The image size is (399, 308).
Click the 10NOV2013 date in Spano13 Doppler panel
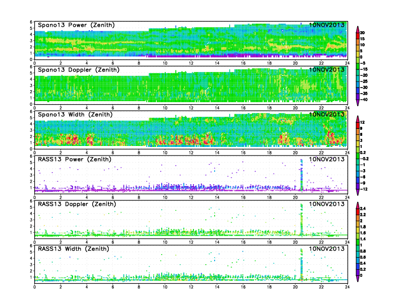327,69
